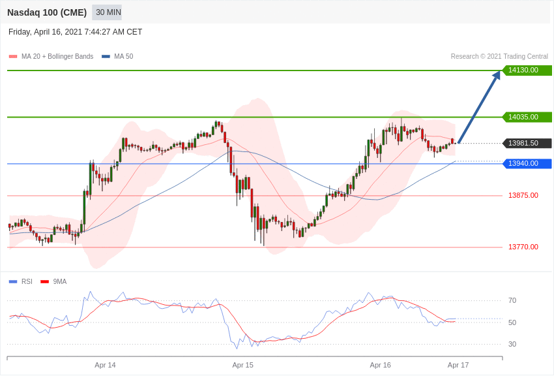
Task: Click the Research © 2021 Trading Central text
Action: coord(499,57)
